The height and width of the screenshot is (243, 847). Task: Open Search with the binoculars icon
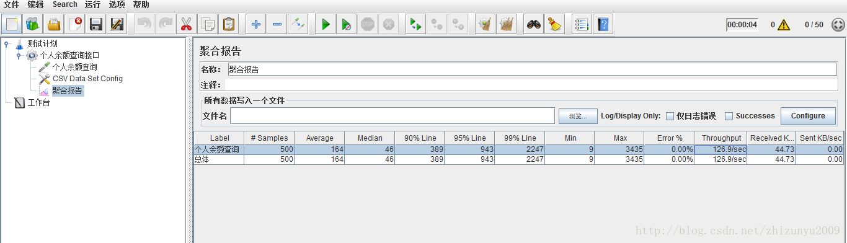click(534, 25)
